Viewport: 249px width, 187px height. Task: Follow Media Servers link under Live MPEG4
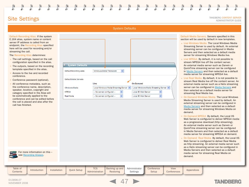[194, 71]
